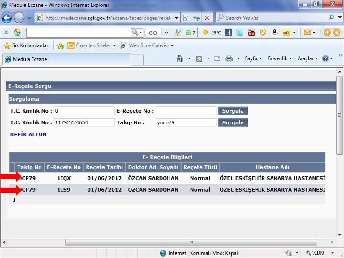Open the Facebook toolbar icon
The image size is (344, 258).
pos(228,32)
